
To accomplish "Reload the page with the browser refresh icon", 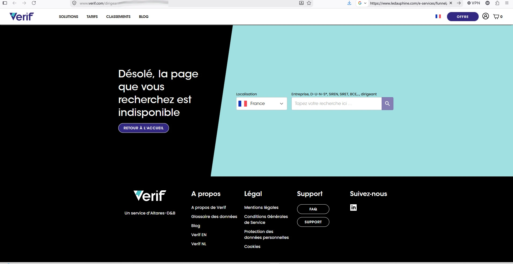I will [34, 3].
